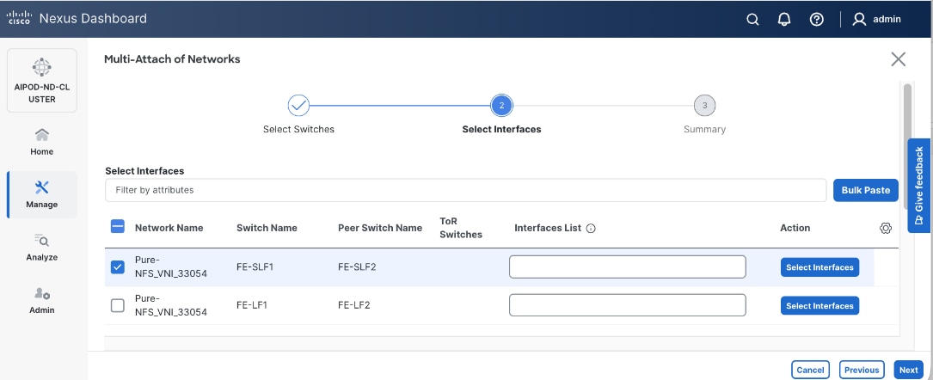
Task: Open the Analyze sidebar item
Action: (x=41, y=247)
